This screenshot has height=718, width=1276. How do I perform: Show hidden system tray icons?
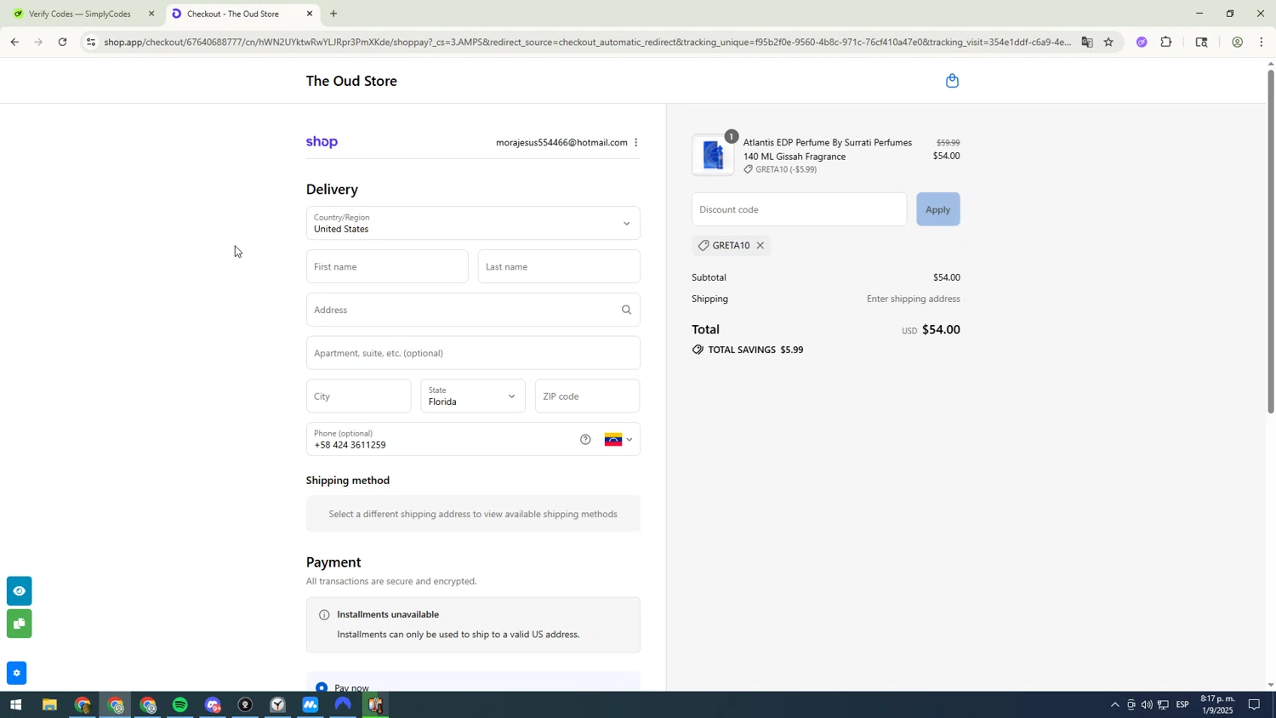tap(1114, 705)
